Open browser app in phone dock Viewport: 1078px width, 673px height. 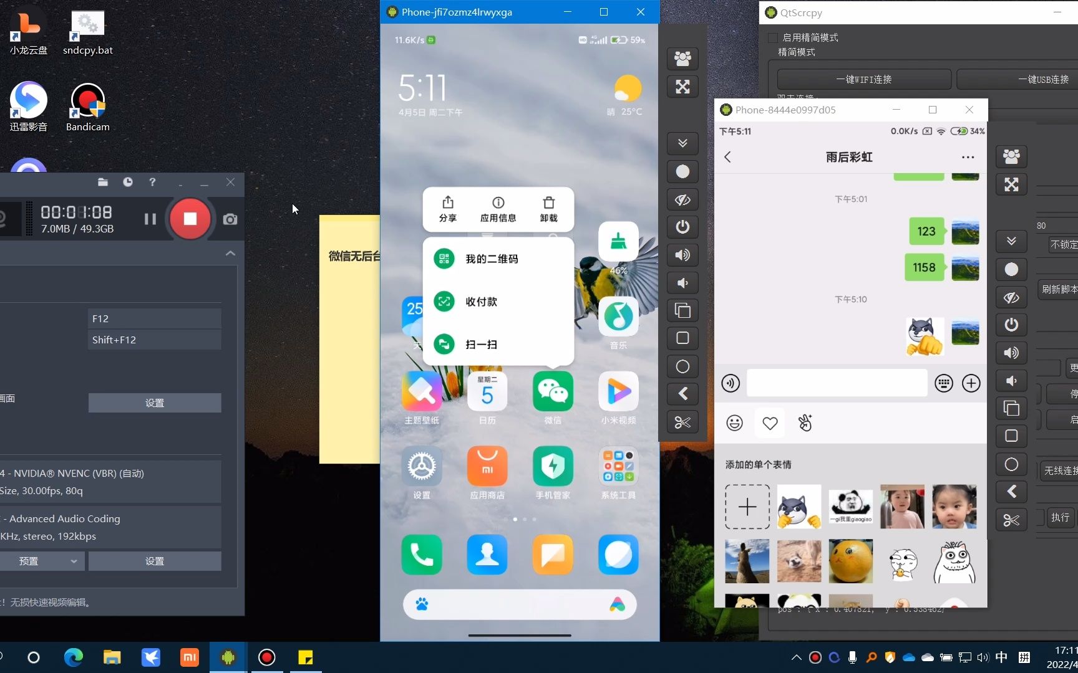618,555
